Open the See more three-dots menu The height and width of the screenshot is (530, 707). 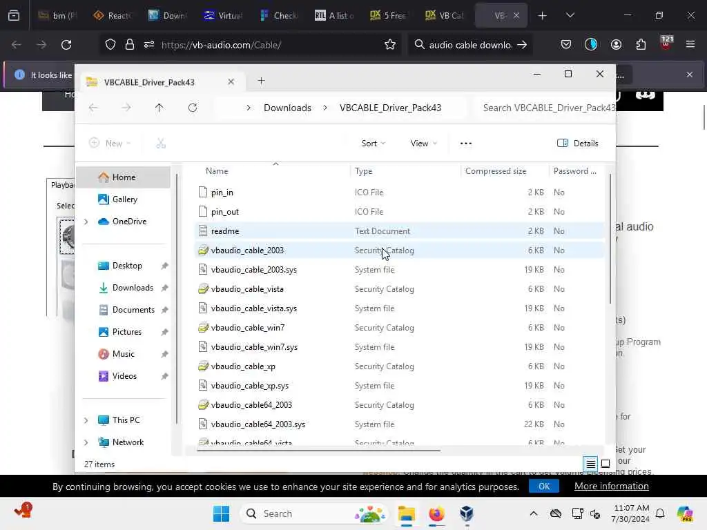(x=466, y=144)
